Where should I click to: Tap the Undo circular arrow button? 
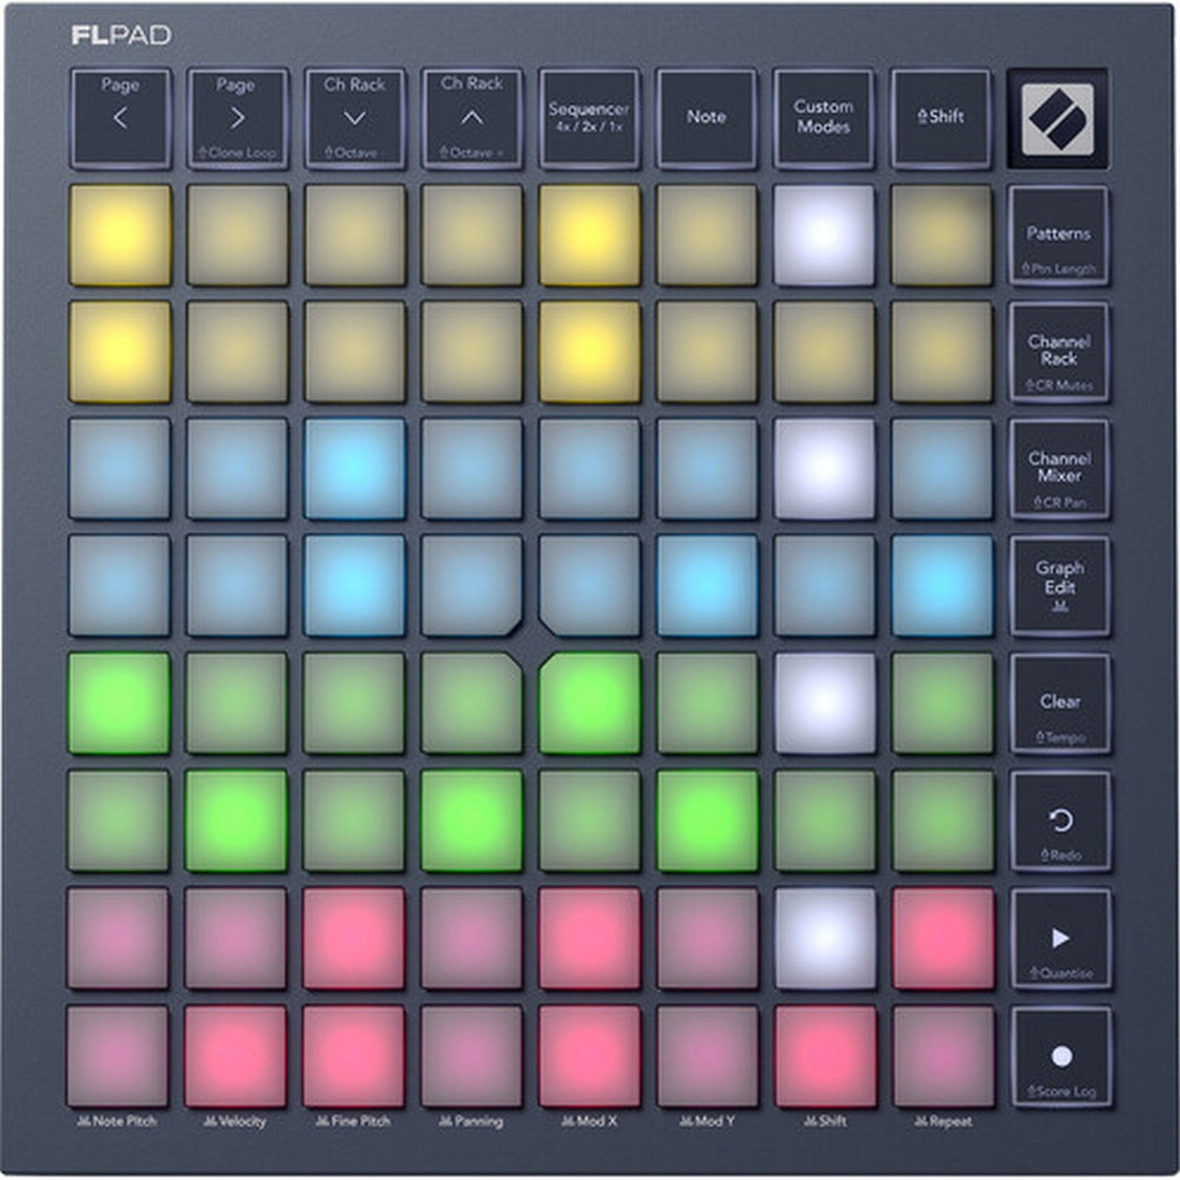tap(1061, 822)
